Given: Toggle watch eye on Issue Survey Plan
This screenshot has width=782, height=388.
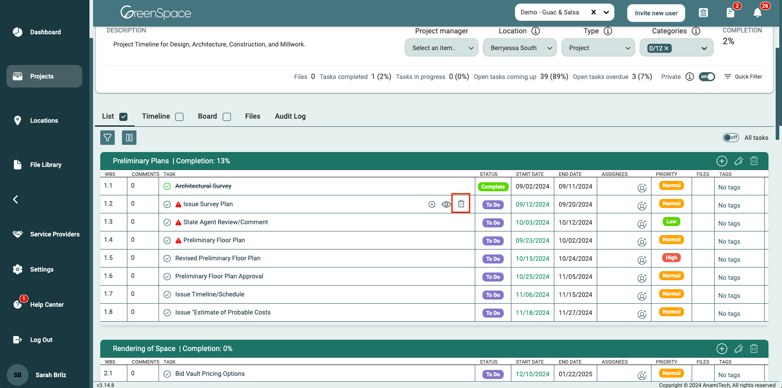Looking at the screenshot, I should pyautogui.click(x=446, y=204).
